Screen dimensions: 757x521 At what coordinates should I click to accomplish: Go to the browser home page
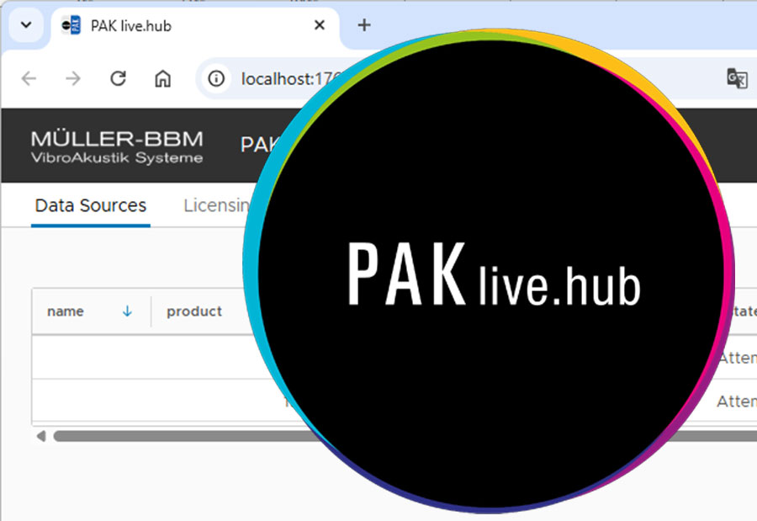click(162, 79)
